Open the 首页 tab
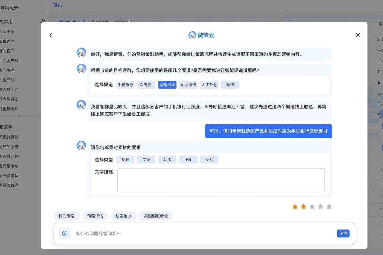Viewport: 383px width, 255px height. pos(57,5)
